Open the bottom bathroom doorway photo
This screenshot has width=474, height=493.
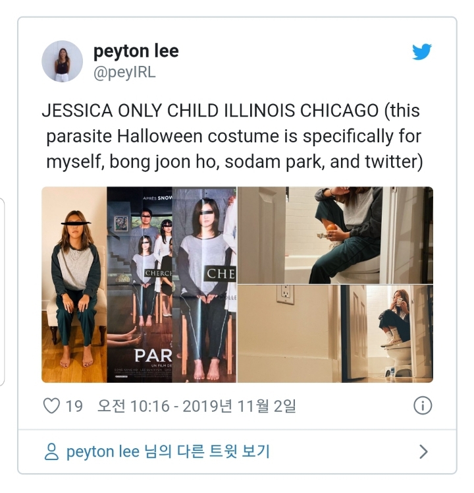(x=335, y=334)
